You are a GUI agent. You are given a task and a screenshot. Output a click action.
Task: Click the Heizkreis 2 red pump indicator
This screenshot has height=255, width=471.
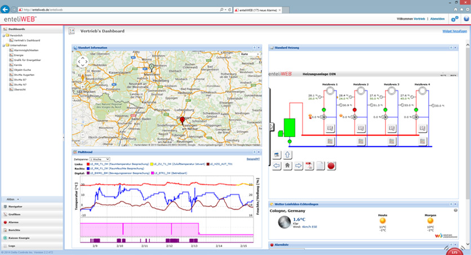click(x=355, y=110)
